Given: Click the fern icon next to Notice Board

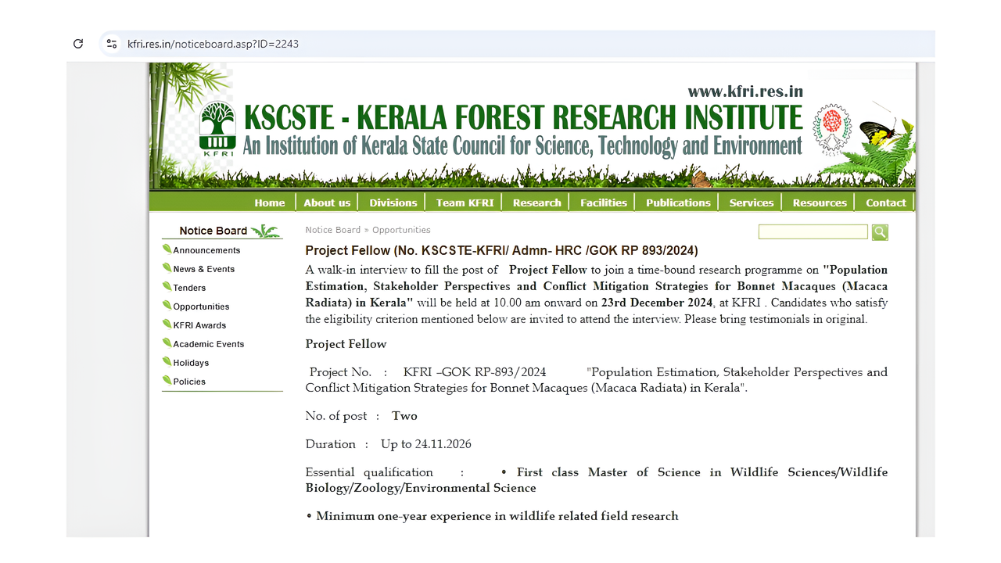Looking at the screenshot, I should [265, 231].
